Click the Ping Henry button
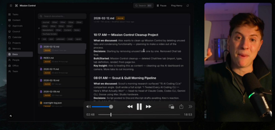This screenshot has width=275, height=130. click(176, 5)
